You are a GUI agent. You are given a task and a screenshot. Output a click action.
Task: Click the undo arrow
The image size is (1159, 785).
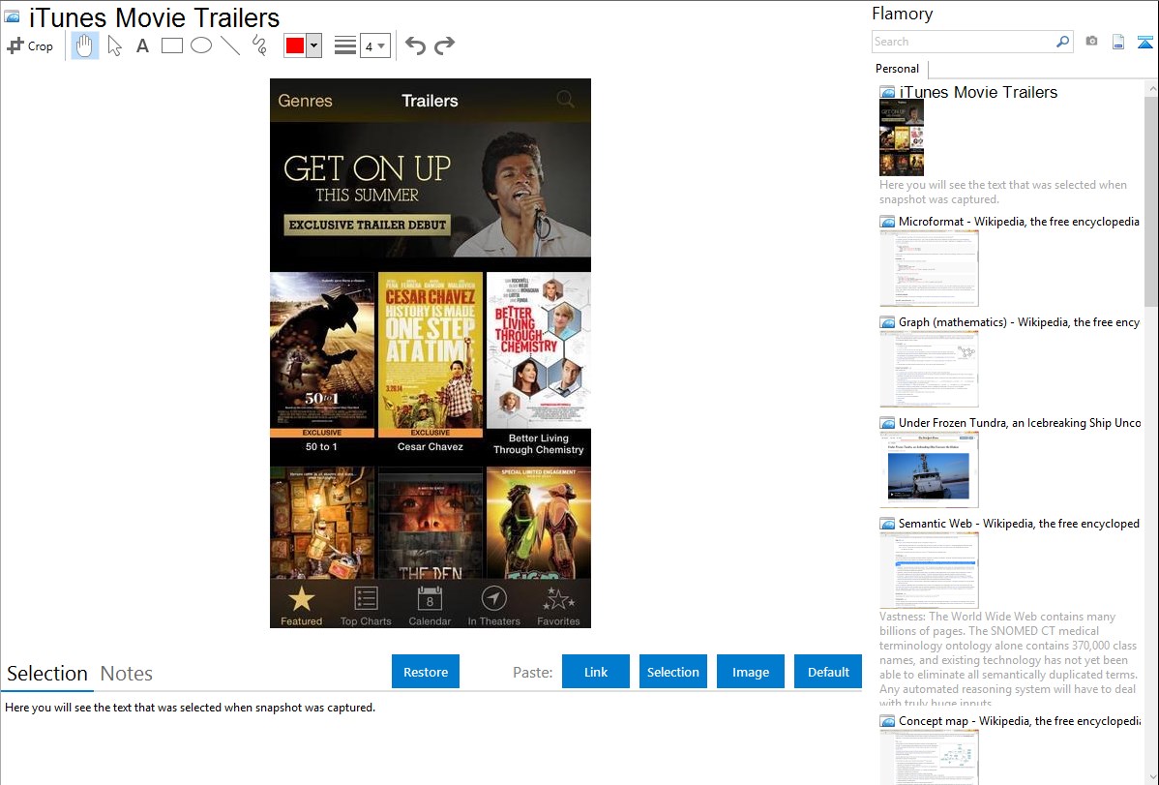click(415, 45)
